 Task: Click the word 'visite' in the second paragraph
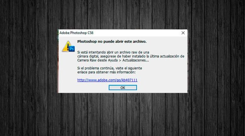(120, 68)
